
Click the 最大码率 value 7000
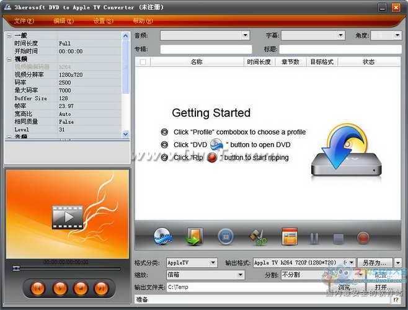[x=64, y=91]
